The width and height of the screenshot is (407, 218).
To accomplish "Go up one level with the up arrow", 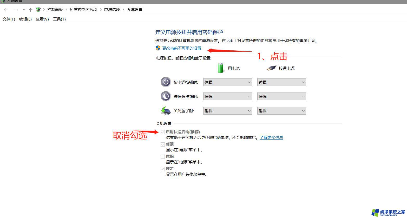I will (x=31, y=10).
